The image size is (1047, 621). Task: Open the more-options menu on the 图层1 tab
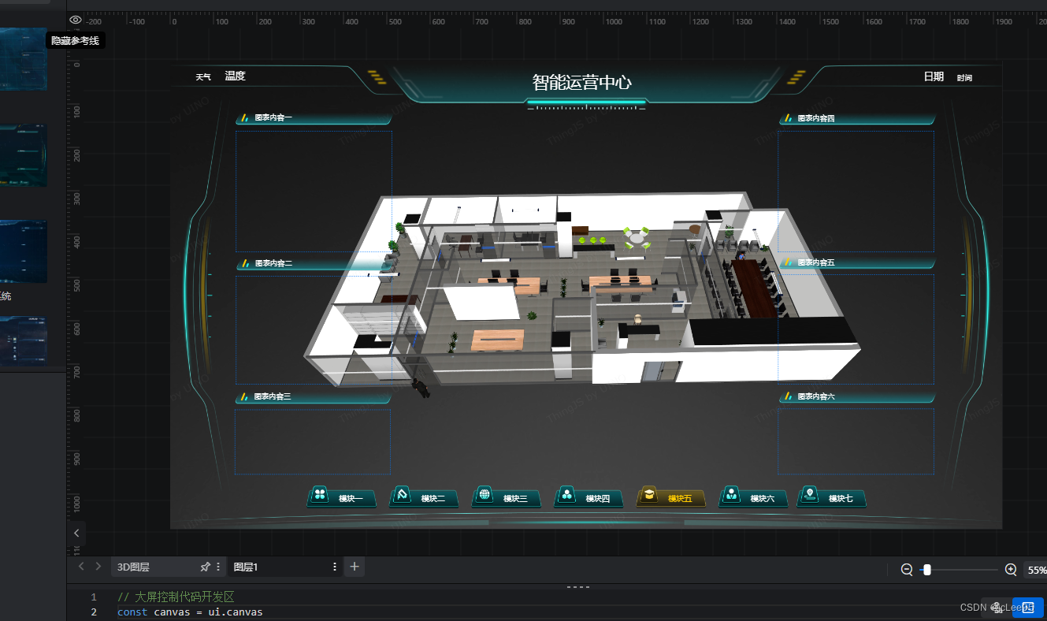pos(335,567)
